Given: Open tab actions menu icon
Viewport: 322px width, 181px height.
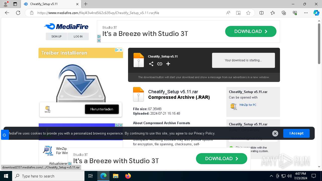Looking at the screenshot, I should pos(15,4).
